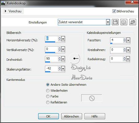
Task: Open the Vertikalversatz slider dropdown arrow
Action: point(63,49)
